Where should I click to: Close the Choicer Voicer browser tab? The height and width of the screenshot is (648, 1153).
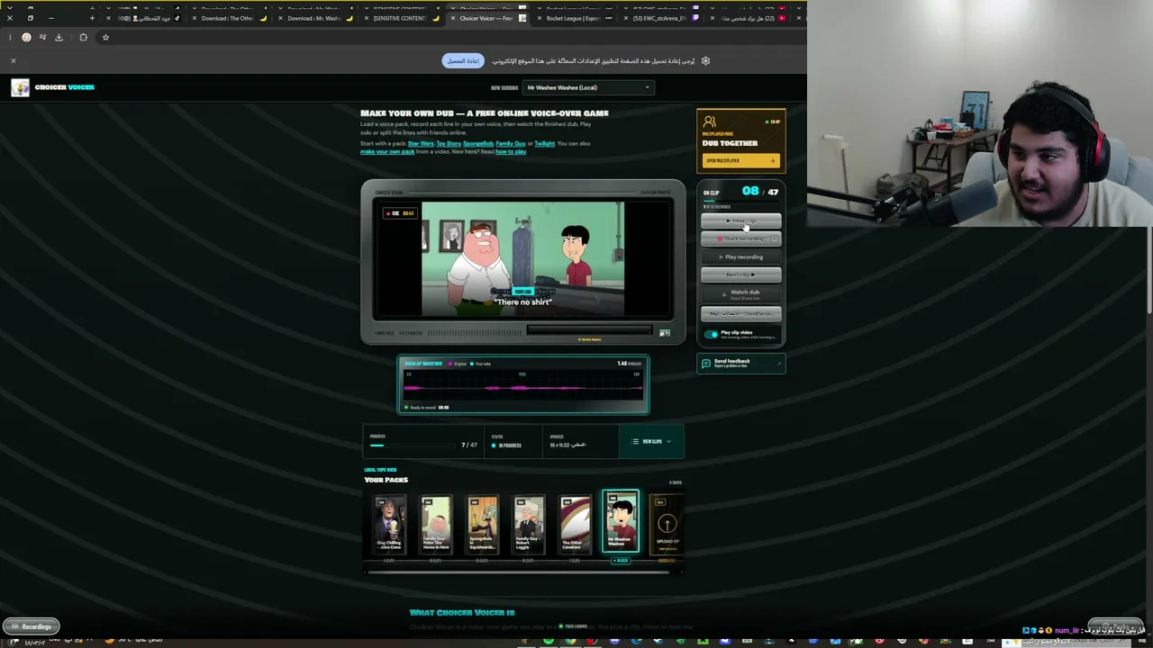[x=453, y=18]
